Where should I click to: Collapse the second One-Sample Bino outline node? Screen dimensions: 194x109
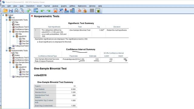(x=10, y=62)
